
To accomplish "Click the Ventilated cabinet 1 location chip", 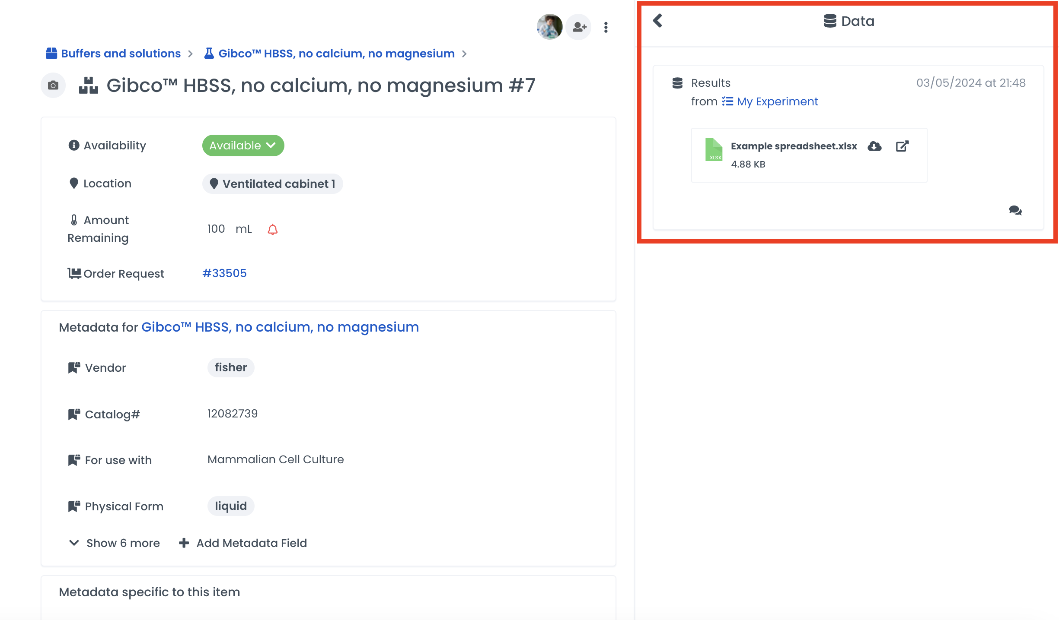I will [x=273, y=184].
